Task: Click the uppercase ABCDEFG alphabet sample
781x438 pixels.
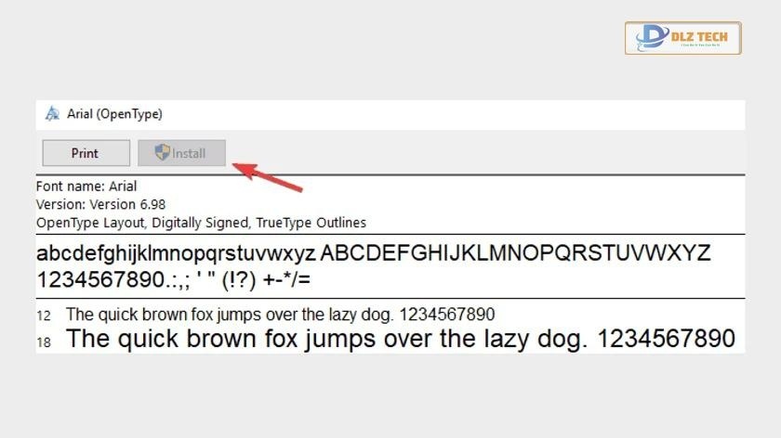Action: tap(515, 253)
